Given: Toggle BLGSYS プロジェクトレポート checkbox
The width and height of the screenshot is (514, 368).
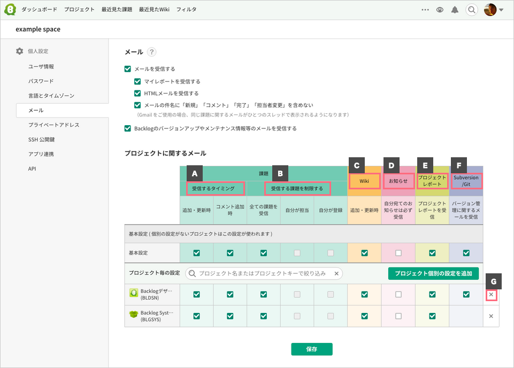Looking at the screenshot, I should tap(432, 316).
